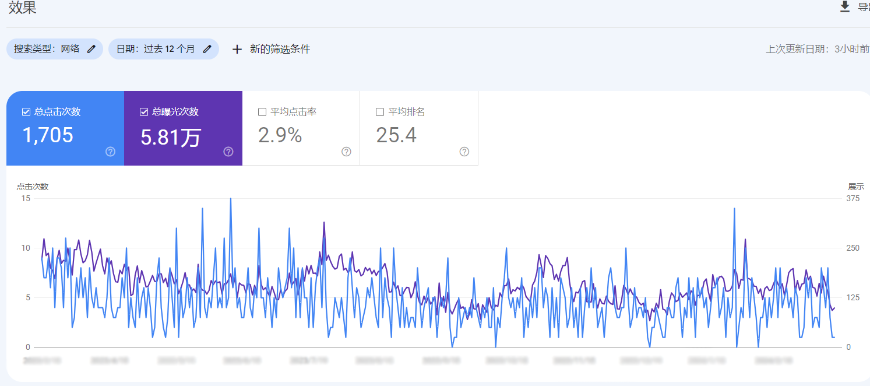
Task: Click pencil icon on 搜索类型 filter chip
Action: (91, 49)
